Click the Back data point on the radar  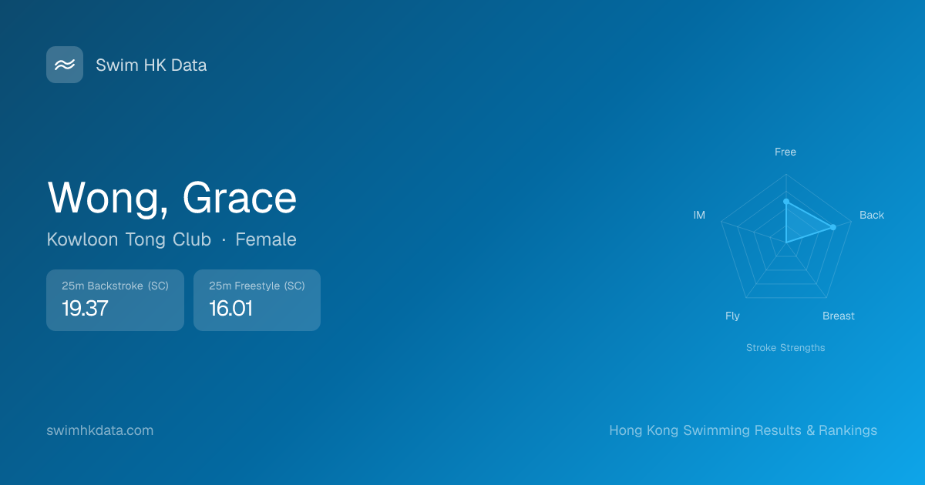pyautogui.click(x=832, y=227)
